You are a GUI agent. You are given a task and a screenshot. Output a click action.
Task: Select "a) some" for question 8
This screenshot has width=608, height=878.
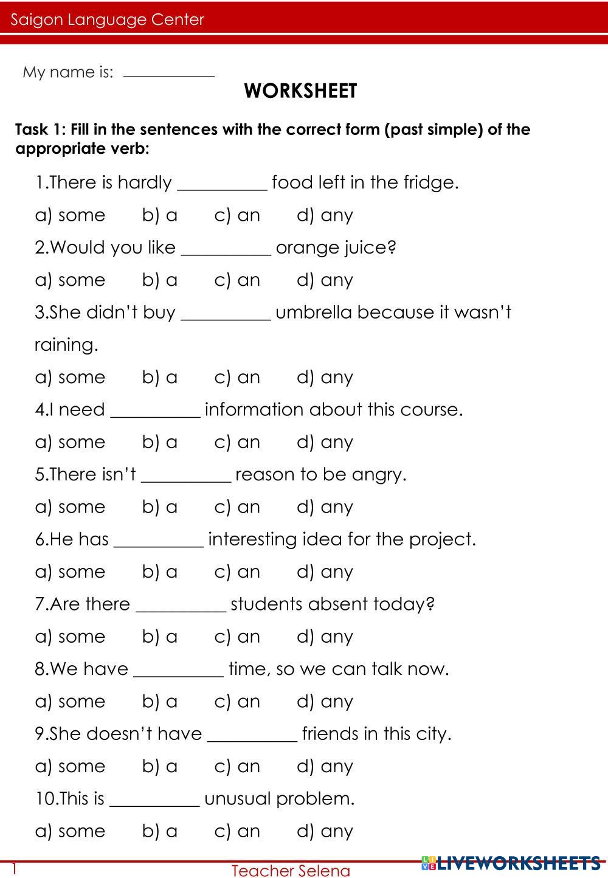click(x=70, y=702)
